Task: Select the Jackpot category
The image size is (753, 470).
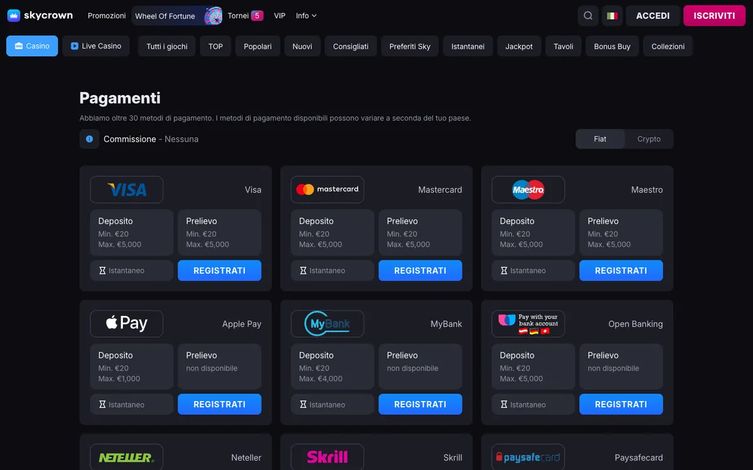Action: pos(519,46)
